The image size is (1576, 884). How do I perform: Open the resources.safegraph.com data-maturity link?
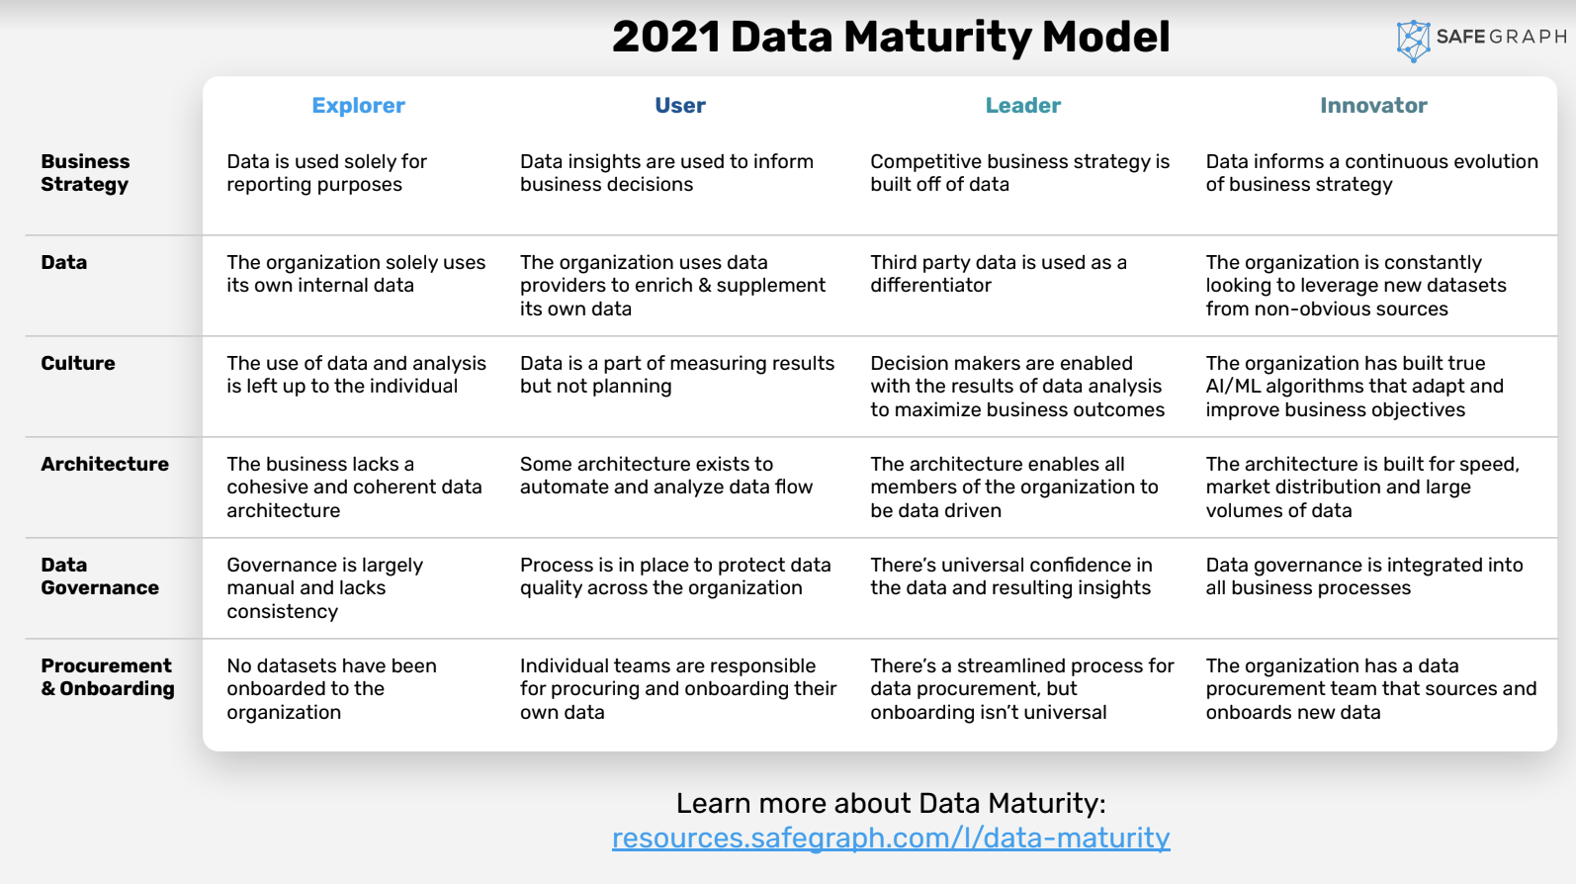pyautogui.click(x=890, y=838)
